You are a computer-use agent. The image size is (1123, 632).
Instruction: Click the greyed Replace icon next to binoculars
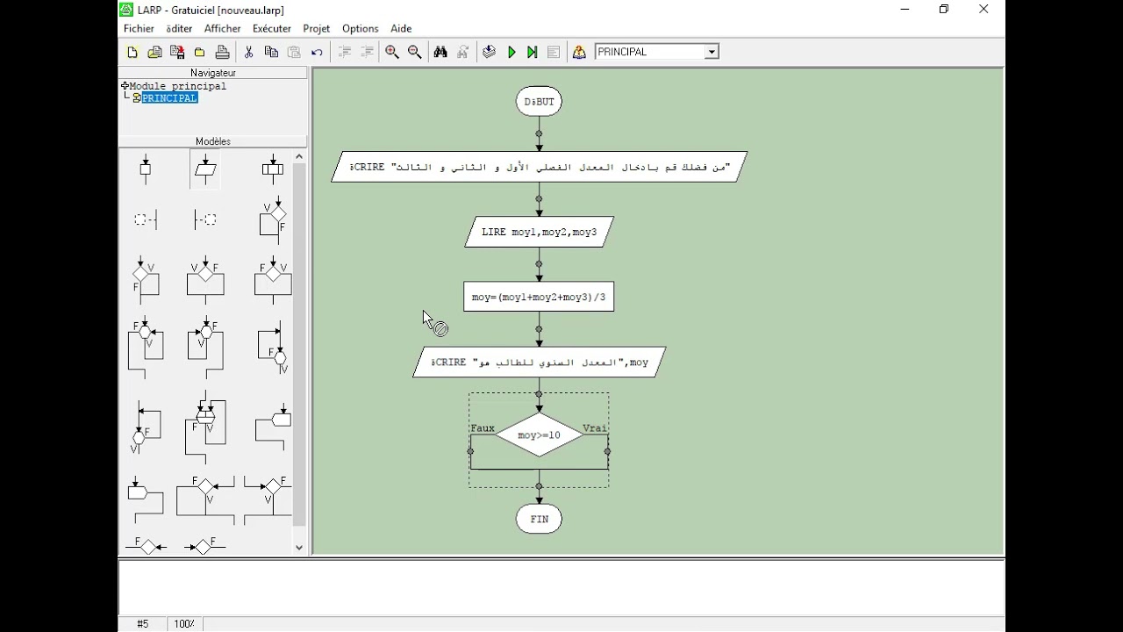point(463,52)
